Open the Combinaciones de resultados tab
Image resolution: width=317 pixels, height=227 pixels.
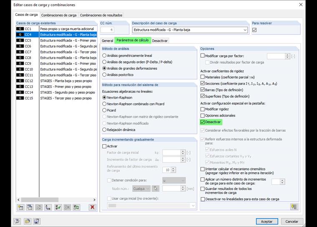point(101,15)
